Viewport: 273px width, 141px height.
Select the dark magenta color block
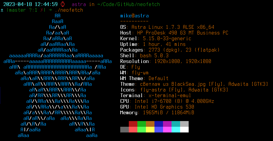point(167,124)
